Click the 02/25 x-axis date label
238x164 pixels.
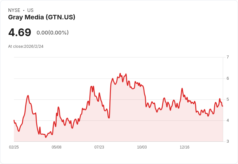tap(14, 147)
